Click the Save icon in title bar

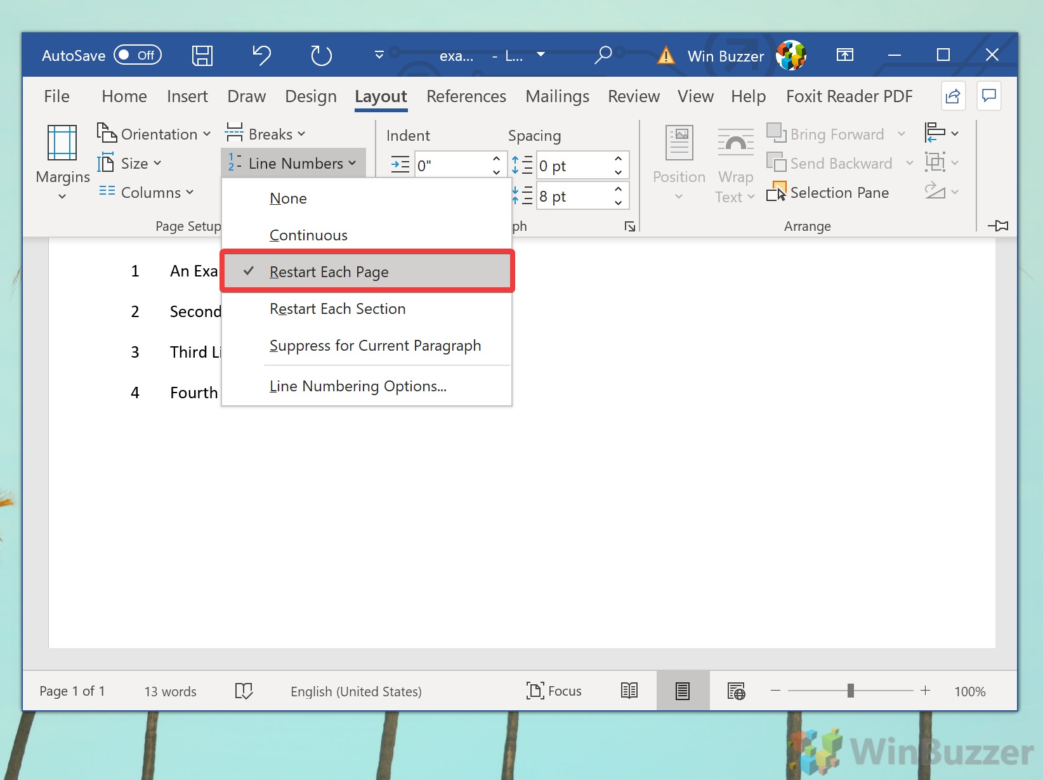[x=202, y=56]
